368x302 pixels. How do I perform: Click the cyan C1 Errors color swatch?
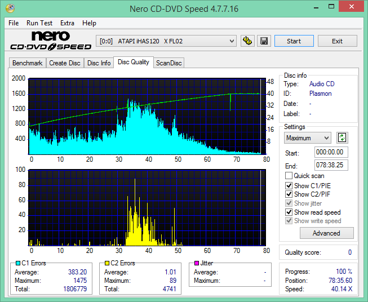(18, 263)
